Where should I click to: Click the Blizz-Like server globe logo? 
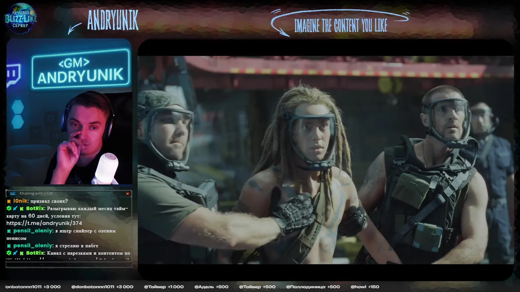coord(20,18)
